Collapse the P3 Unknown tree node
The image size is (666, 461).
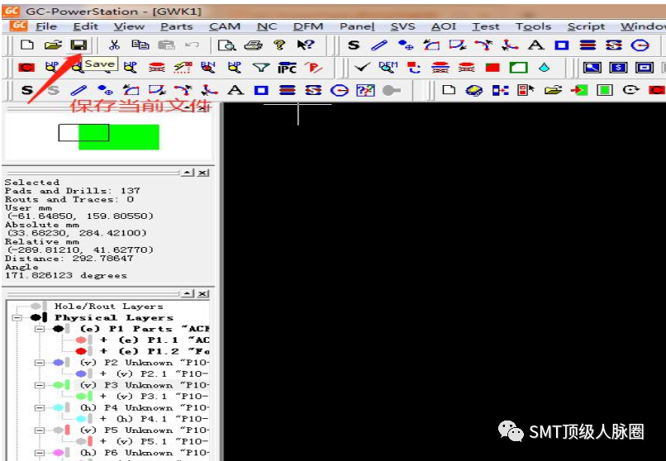pos(40,385)
